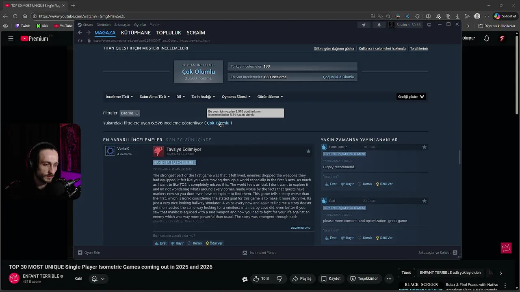This screenshot has width=520, height=292.
Task: Favorite the VorteX review star
Action: point(308,151)
